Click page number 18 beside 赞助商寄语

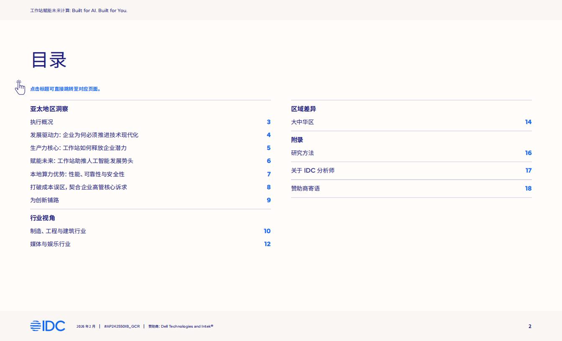coord(528,188)
